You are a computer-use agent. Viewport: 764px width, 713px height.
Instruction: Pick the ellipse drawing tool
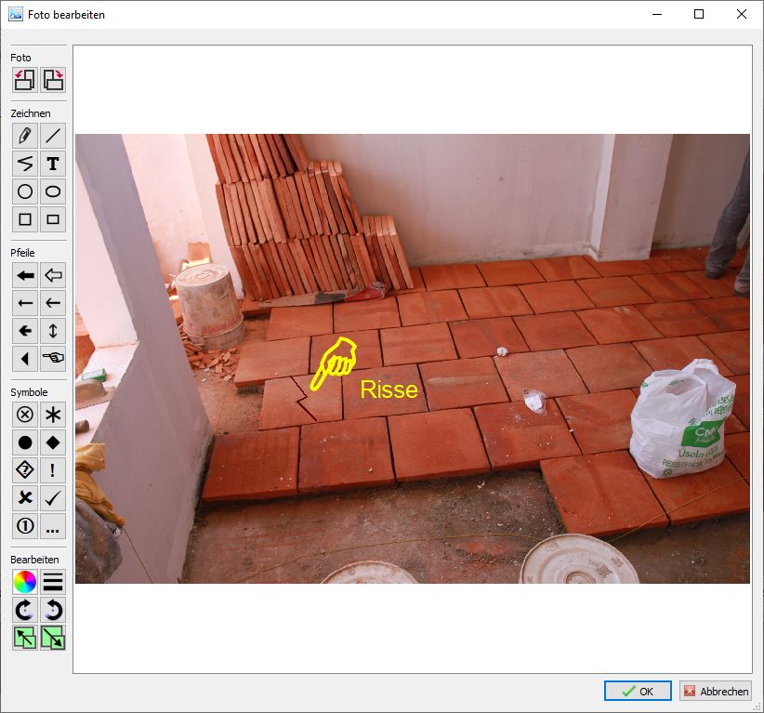click(53, 191)
